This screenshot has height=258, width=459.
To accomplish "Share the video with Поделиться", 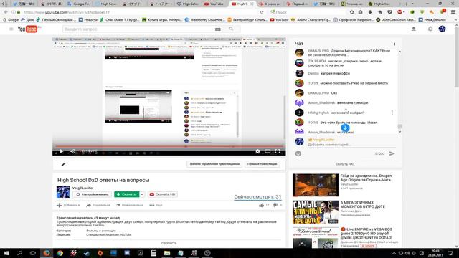I will coord(98,206).
